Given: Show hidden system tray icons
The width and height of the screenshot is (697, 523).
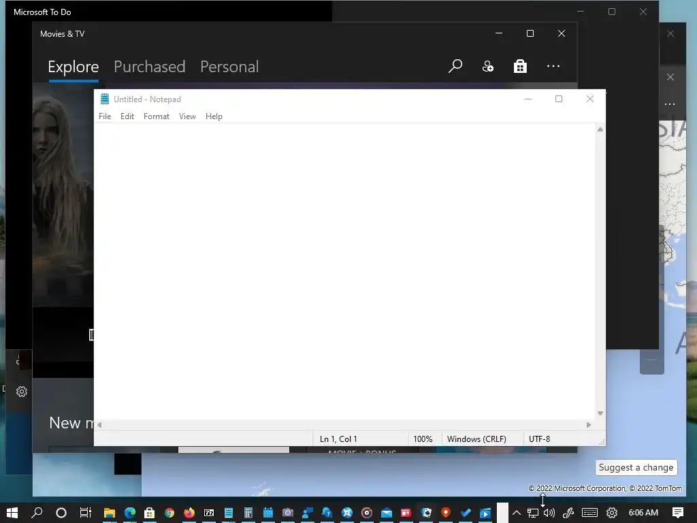Looking at the screenshot, I should pos(517,513).
